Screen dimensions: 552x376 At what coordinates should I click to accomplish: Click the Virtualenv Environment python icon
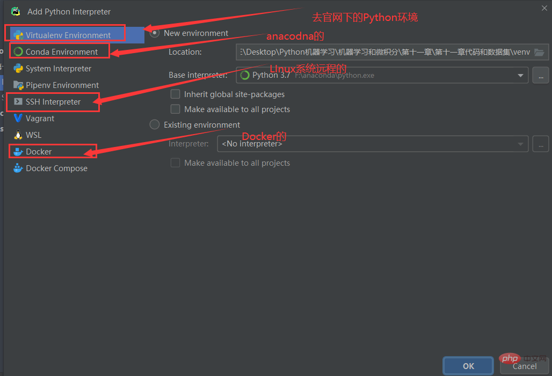(18, 35)
